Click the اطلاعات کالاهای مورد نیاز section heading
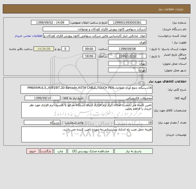The image size is (196, 189). pyautogui.click(x=167, y=81)
